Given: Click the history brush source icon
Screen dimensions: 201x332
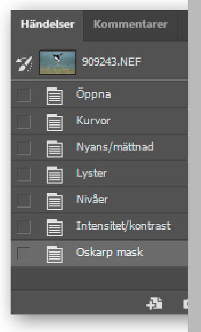Looking at the screenshot, I should tap(24, 63).
